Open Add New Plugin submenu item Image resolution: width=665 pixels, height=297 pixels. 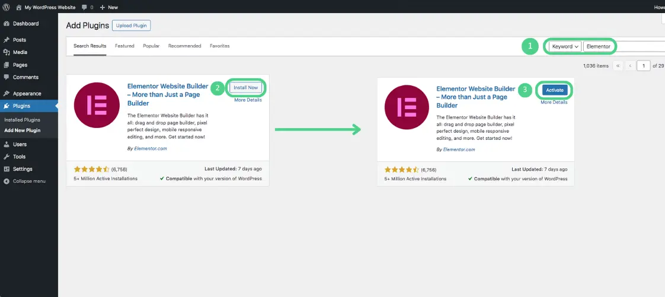pyautogui.click(x=23, y=130)
